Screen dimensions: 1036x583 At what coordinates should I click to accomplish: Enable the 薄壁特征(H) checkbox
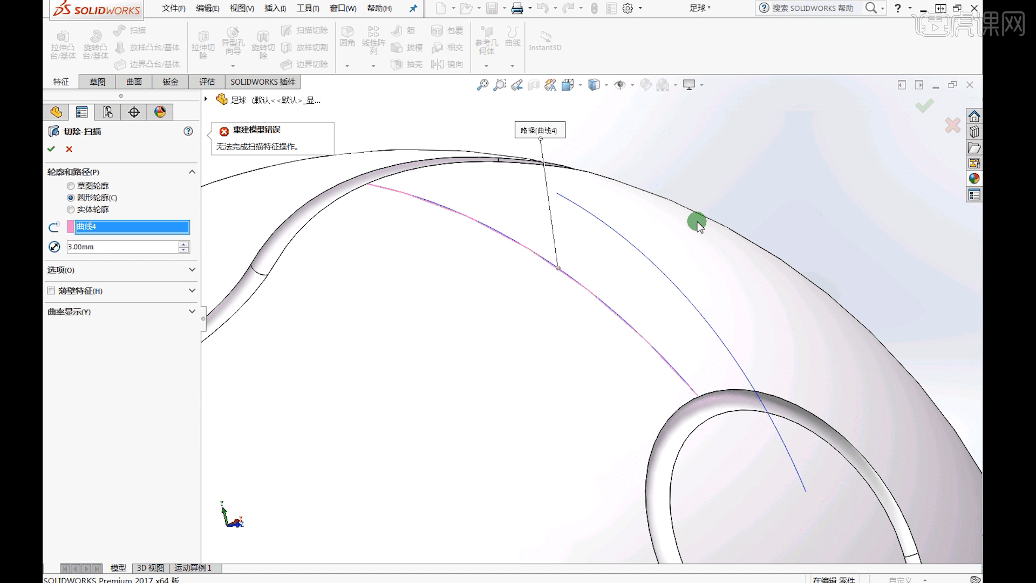[50, 291]
